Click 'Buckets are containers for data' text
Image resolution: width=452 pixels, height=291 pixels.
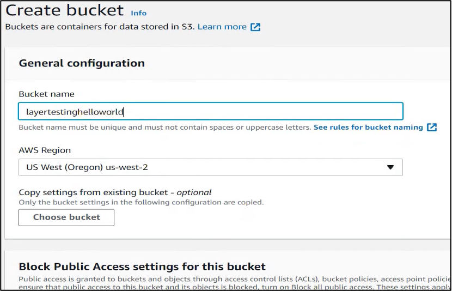tap(100, 27)
